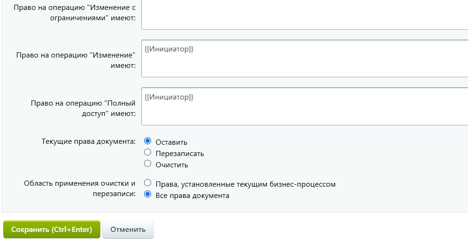The height and width of the screenshot is (239, 468).
Task: Pick "Права, установленные текущим бизнес-процессом" radio option
Action: click(x=148, y=182)
